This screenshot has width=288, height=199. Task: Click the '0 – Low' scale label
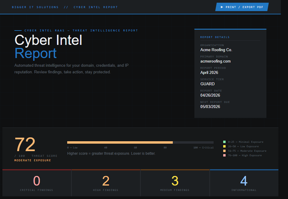pos(72,148)
